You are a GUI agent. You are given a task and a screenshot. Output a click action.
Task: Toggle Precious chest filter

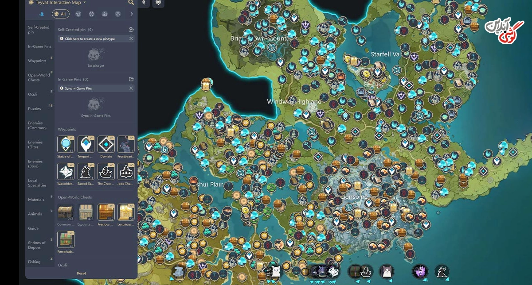106,212
